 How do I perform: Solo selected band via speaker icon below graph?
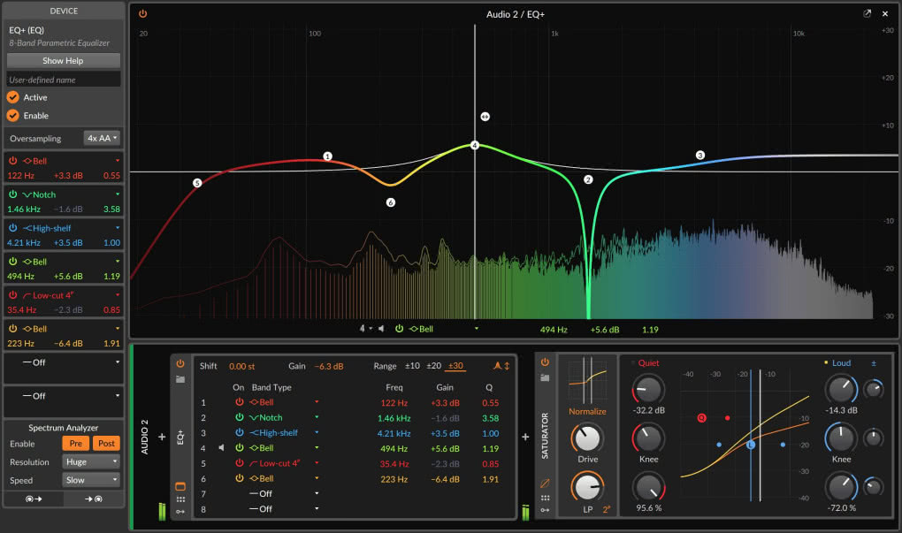pyautogui.click(x=381, y=329)
